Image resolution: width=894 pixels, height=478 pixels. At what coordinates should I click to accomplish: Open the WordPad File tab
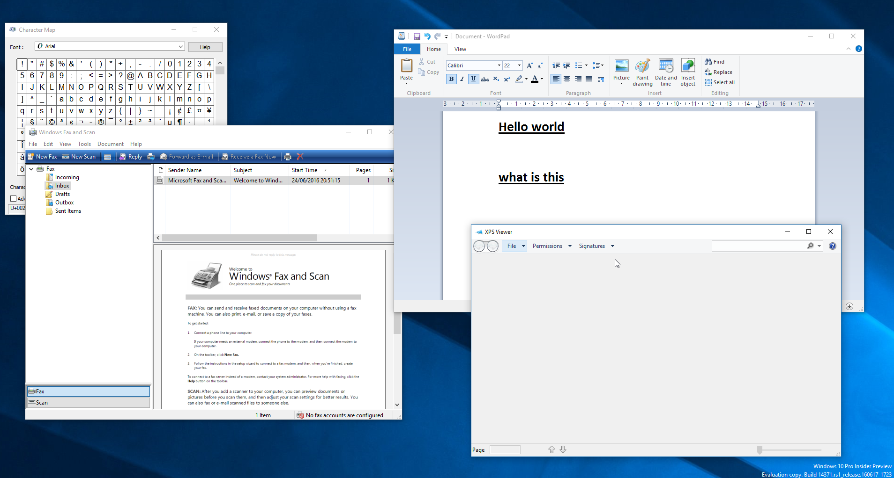407,49
